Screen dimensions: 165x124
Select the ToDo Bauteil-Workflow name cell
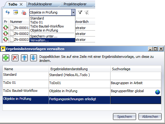point(26,92)
